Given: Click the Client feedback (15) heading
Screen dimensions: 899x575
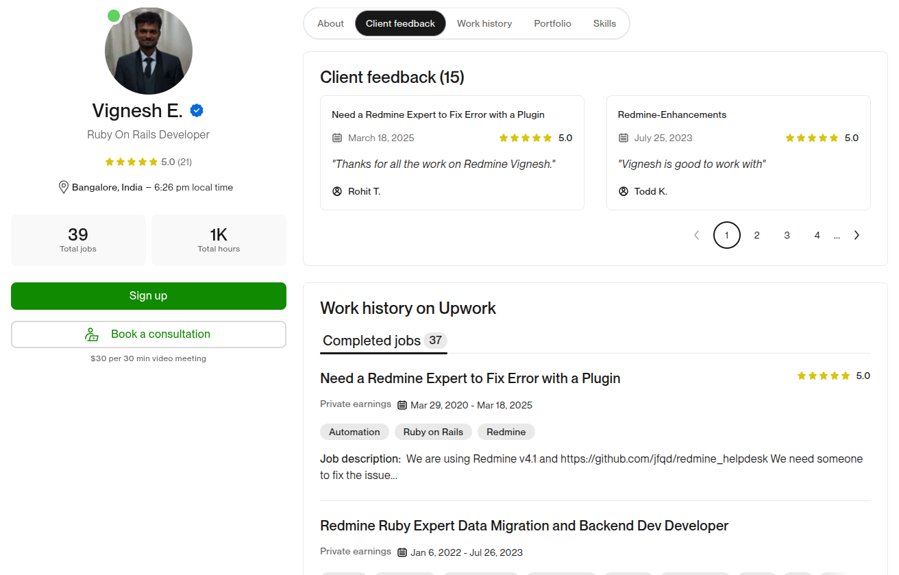Looking at the screenshot, I should (x=392, y=77).
